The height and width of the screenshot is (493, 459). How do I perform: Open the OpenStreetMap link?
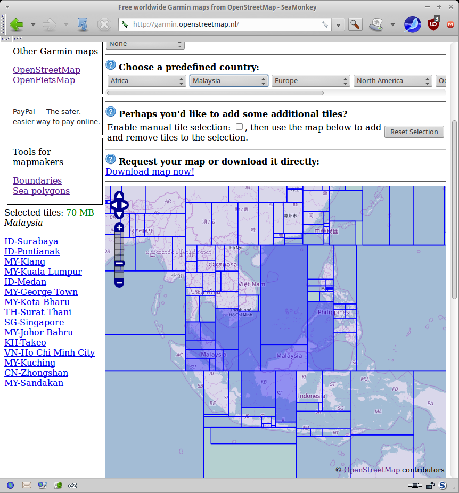pos(46,70)
